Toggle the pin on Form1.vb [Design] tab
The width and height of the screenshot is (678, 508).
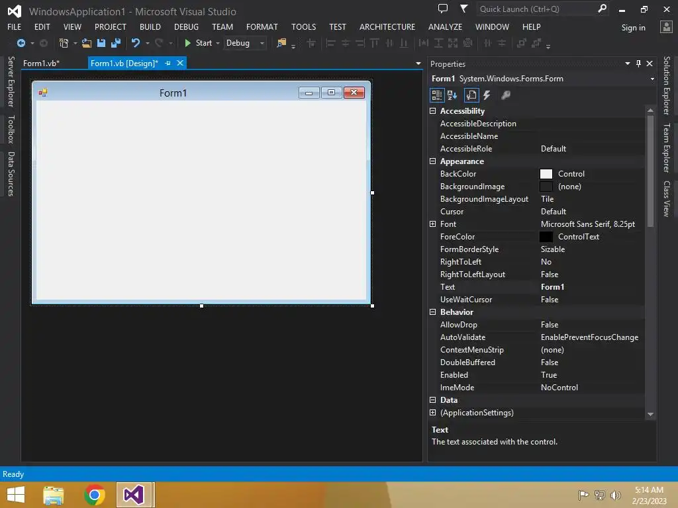point(168,63)
